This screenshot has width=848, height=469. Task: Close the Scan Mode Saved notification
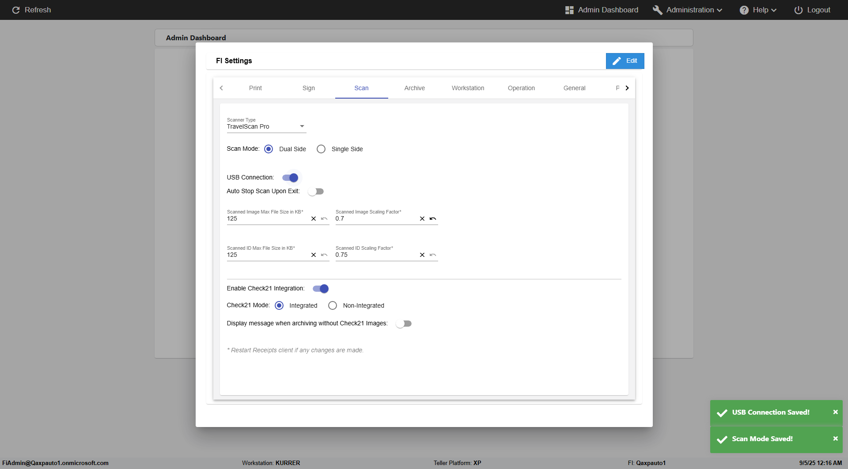(x=835, y=438)
